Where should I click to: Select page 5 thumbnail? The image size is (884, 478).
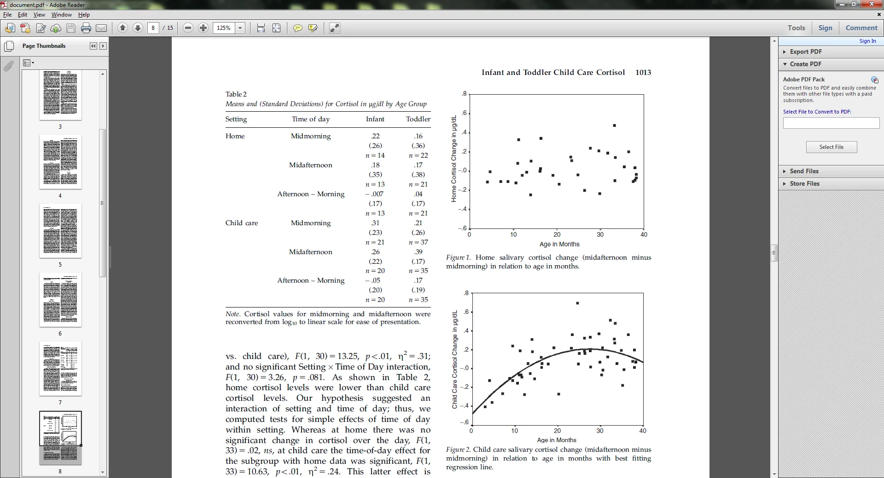pyautogui.click(x=60, y=231)
